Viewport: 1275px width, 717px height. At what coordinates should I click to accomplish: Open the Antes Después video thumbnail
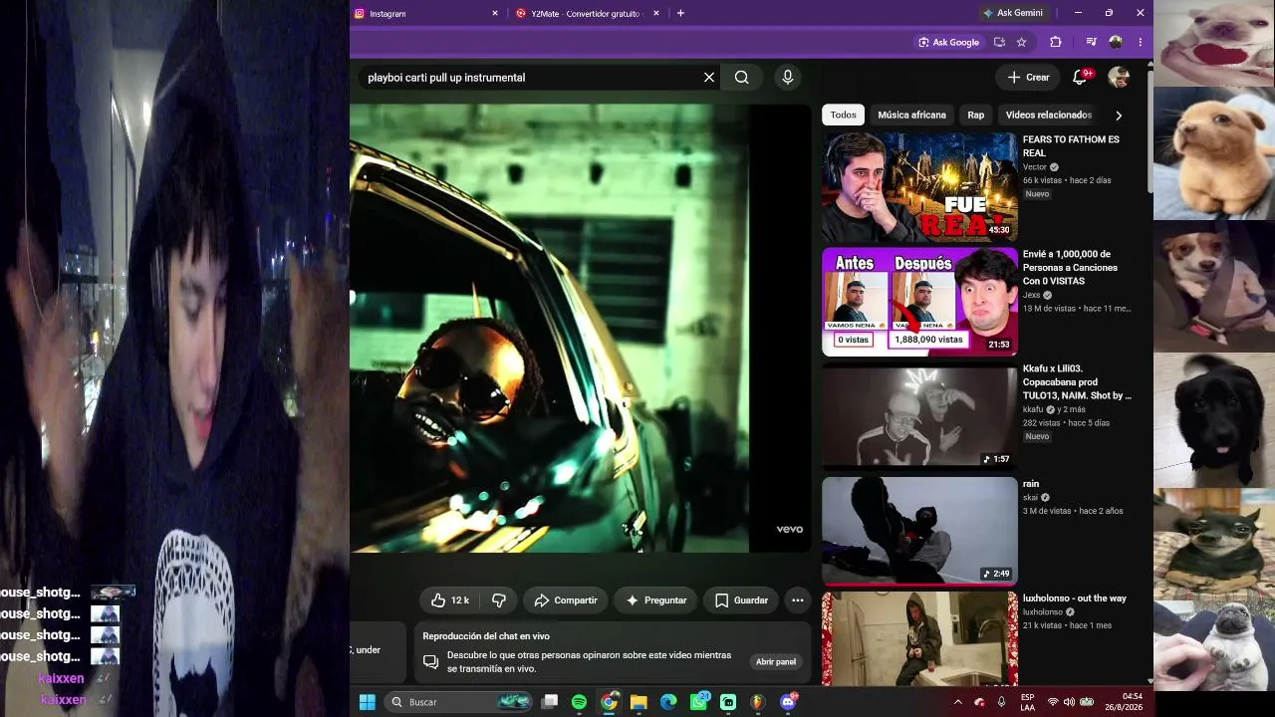click(x=919, y=302)
